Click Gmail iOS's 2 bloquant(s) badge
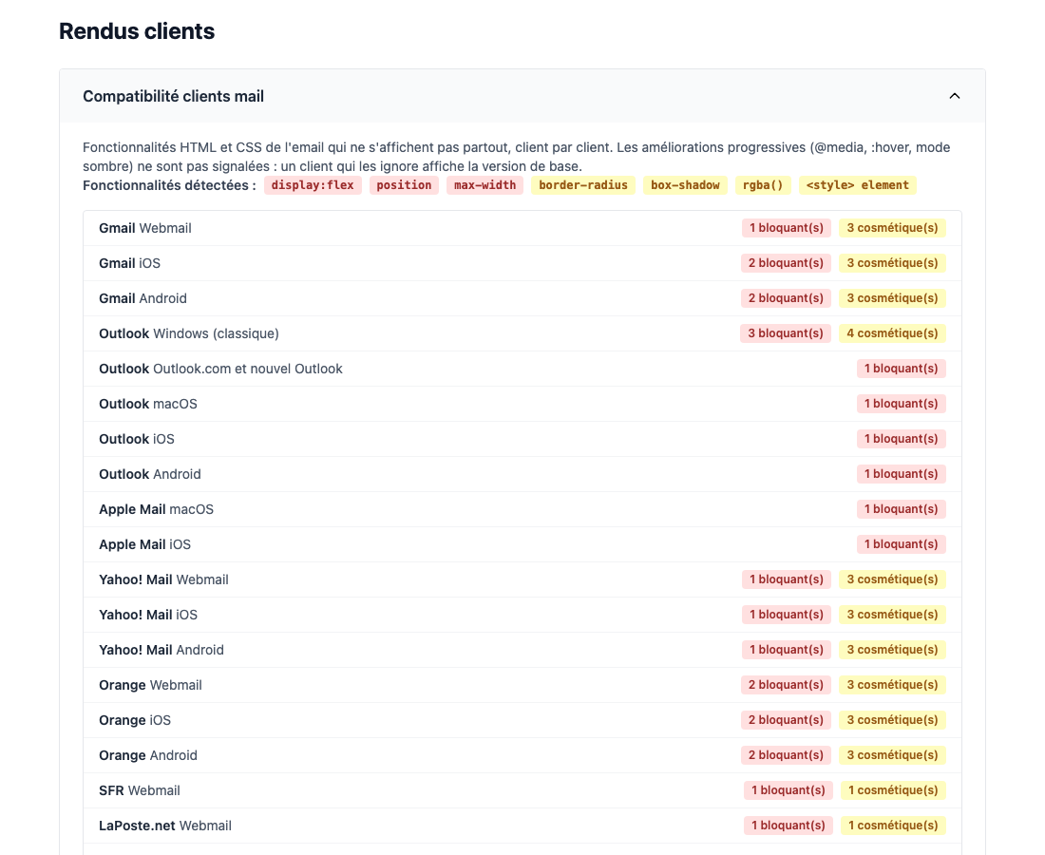 point(786,263)
